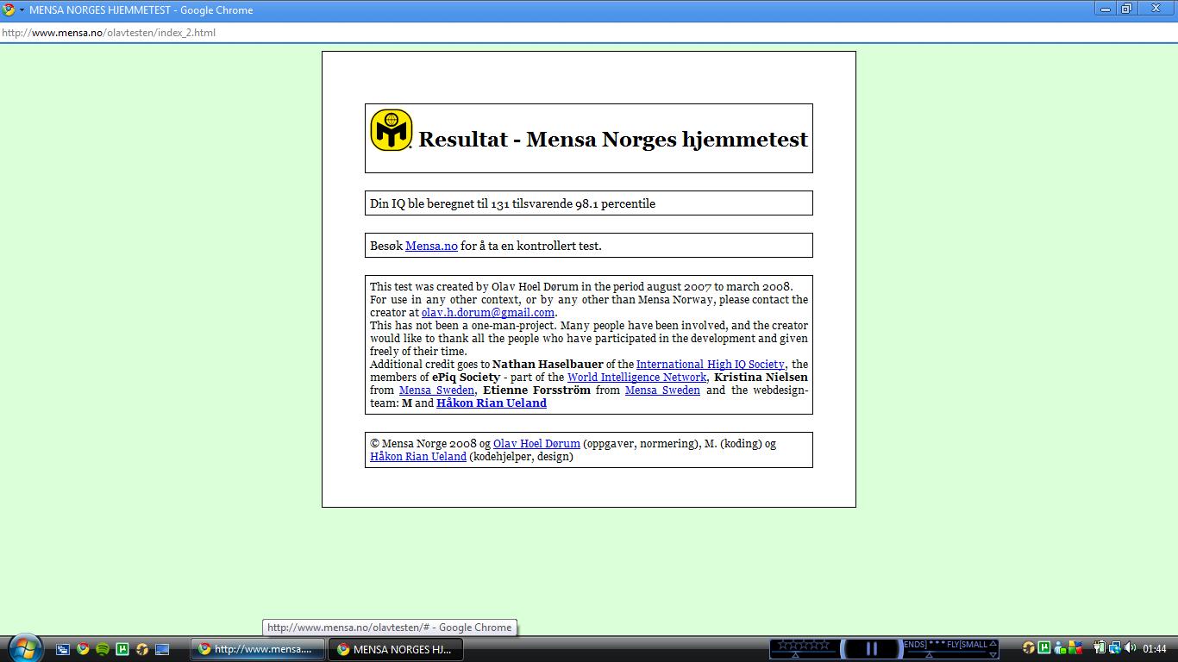The width and height of the screenshot is (1178, 662).
Task: Open the olav.h.dorum@gmail.com email link
Action: click(488, 313)
